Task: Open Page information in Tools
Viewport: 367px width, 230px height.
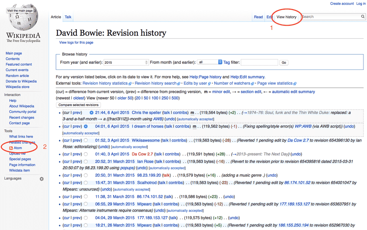Action: (22, 165)
